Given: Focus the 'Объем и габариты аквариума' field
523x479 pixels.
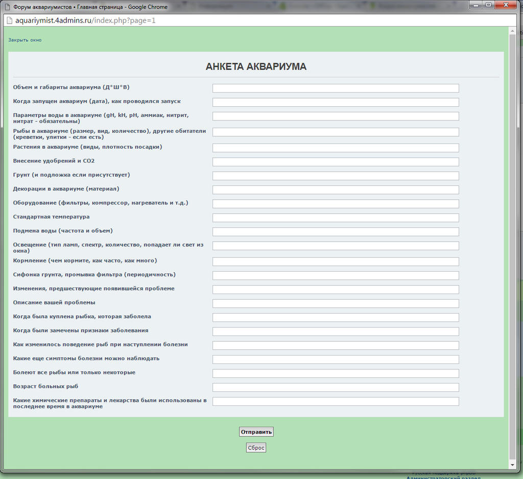Looking at the screenshot, I should coord(335,88).
